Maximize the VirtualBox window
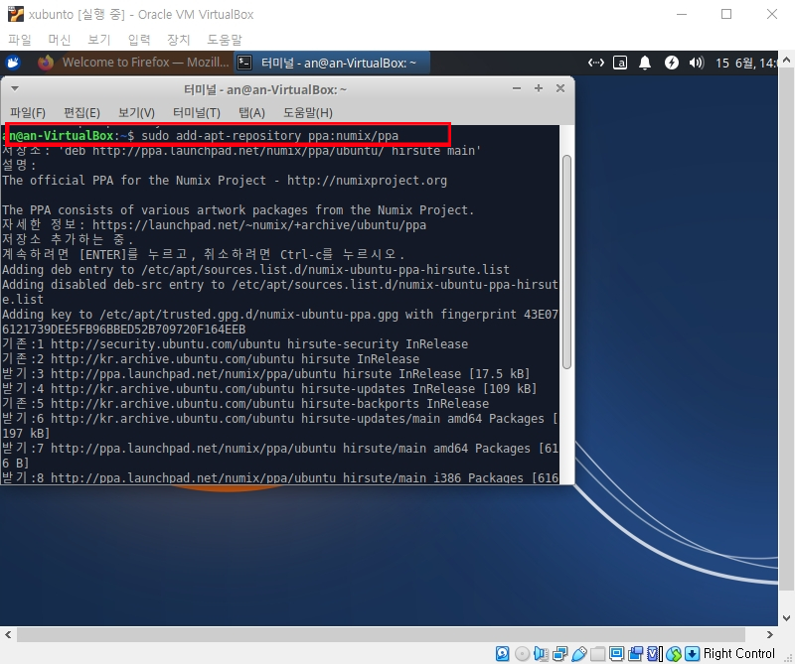Screen dimensions: 795x664 (x=726, y=14)
